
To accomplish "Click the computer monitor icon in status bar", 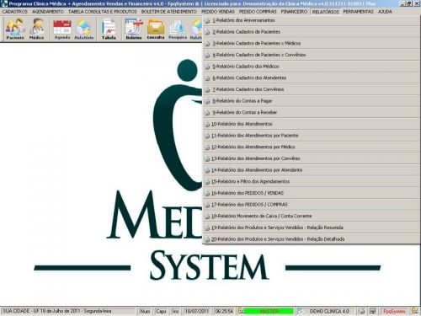I will [x=373, y=311].
